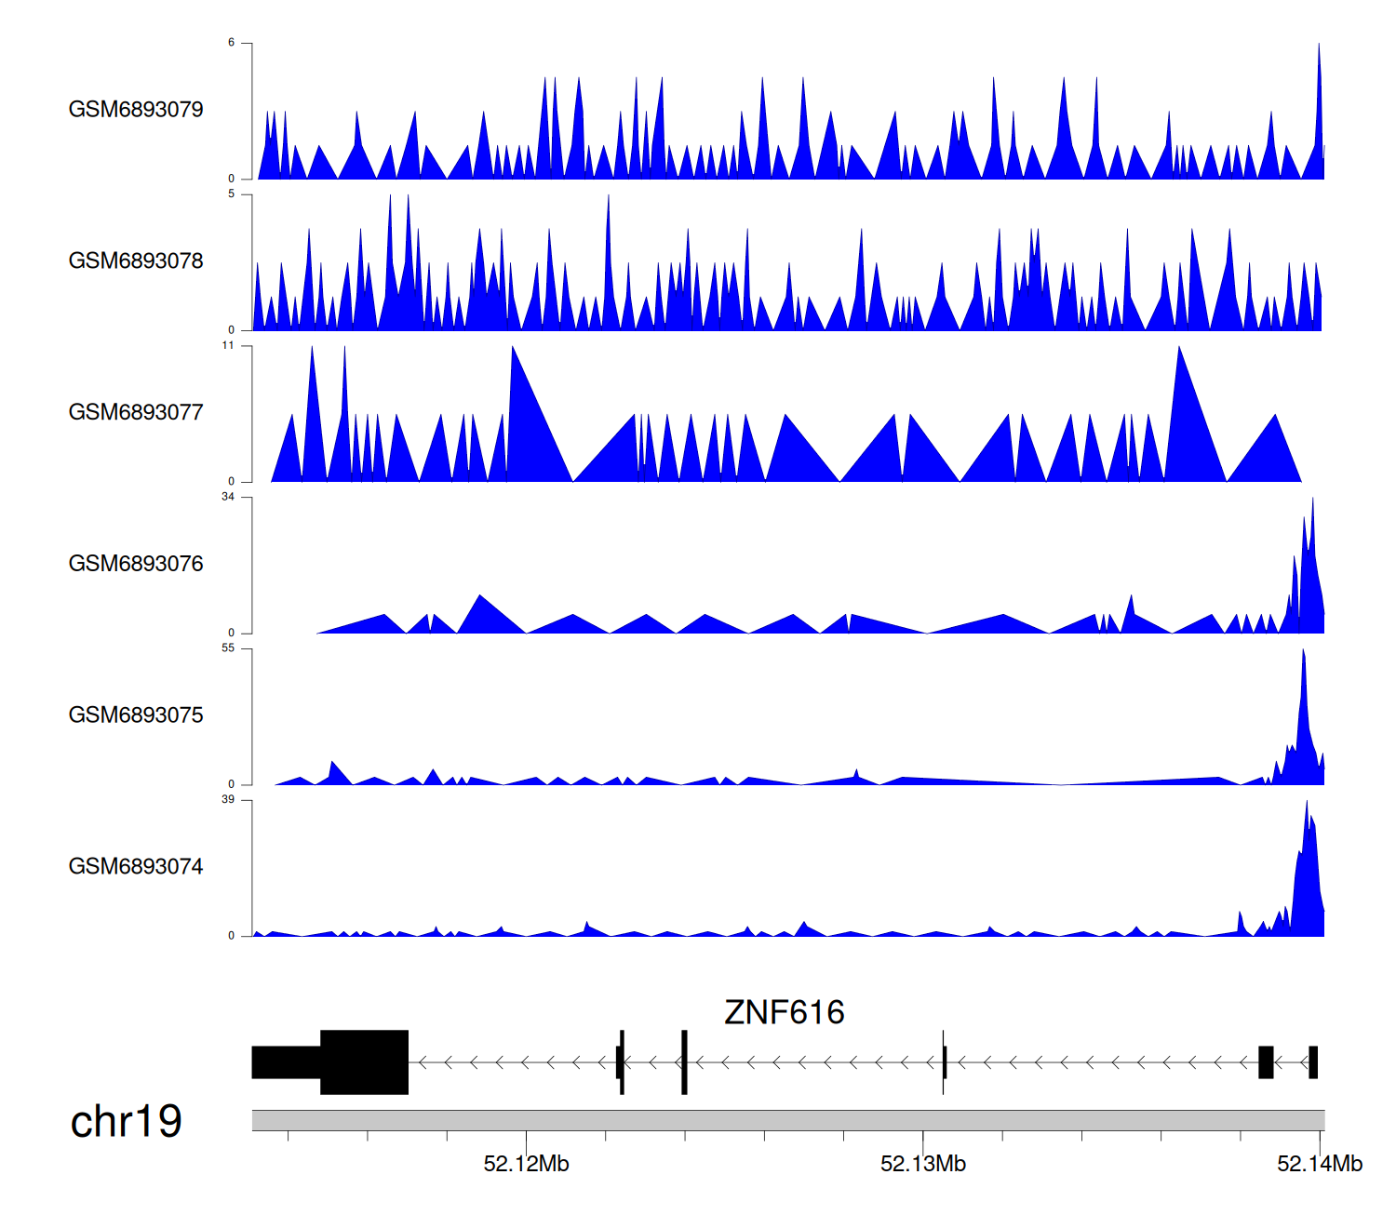This screenshot has height=1228, width=1396.
Task: Click the GSM6893077 track name
Action: click(x=136, y=413)
